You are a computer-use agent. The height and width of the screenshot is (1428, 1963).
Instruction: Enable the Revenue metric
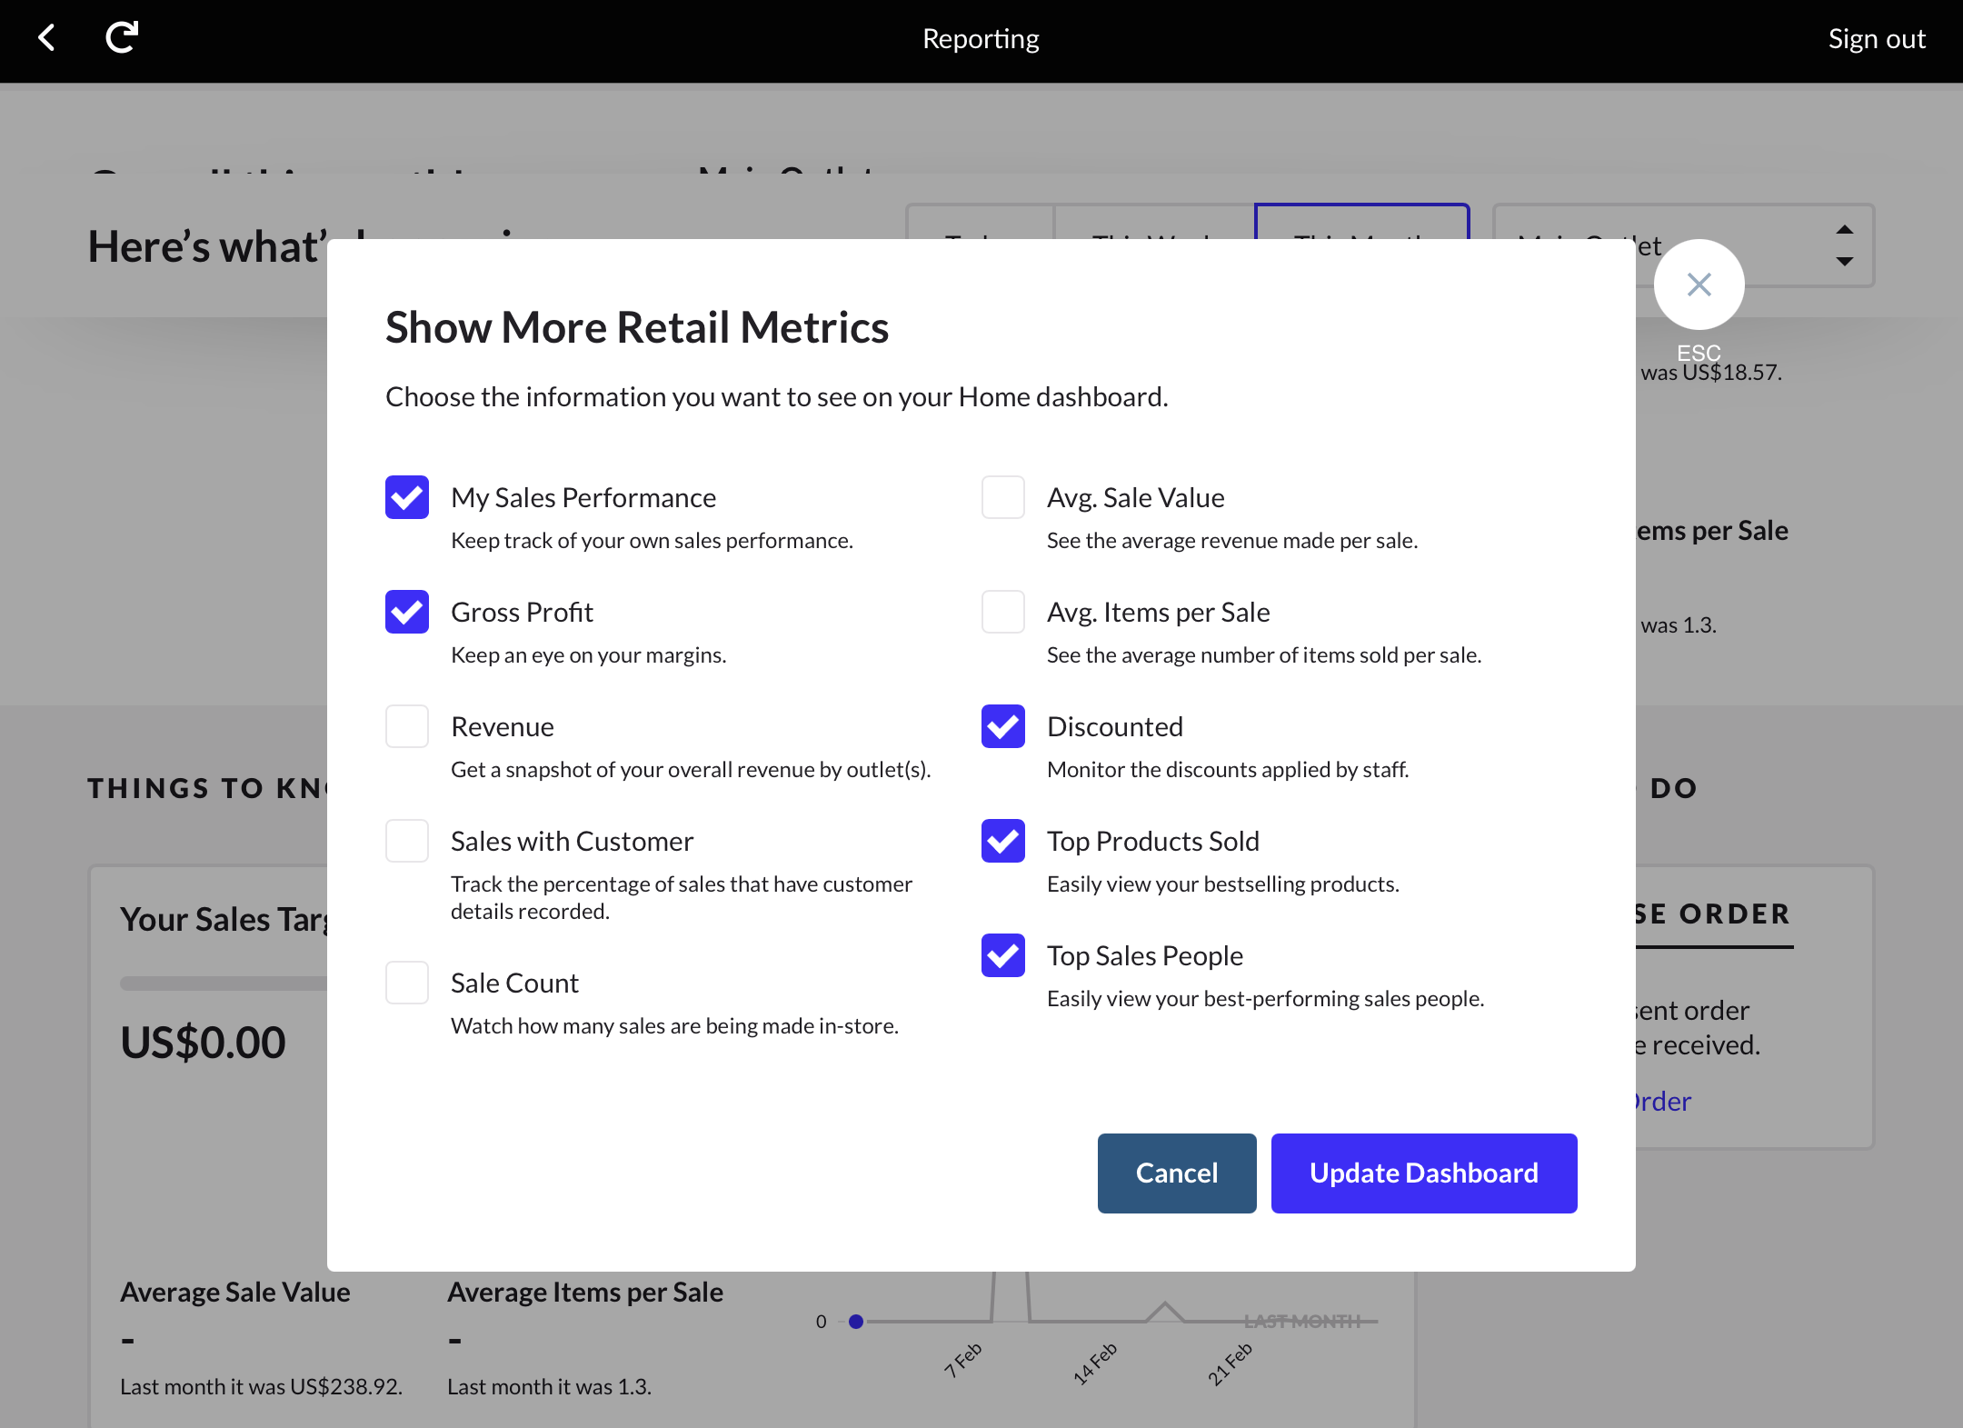click(406, 726)
